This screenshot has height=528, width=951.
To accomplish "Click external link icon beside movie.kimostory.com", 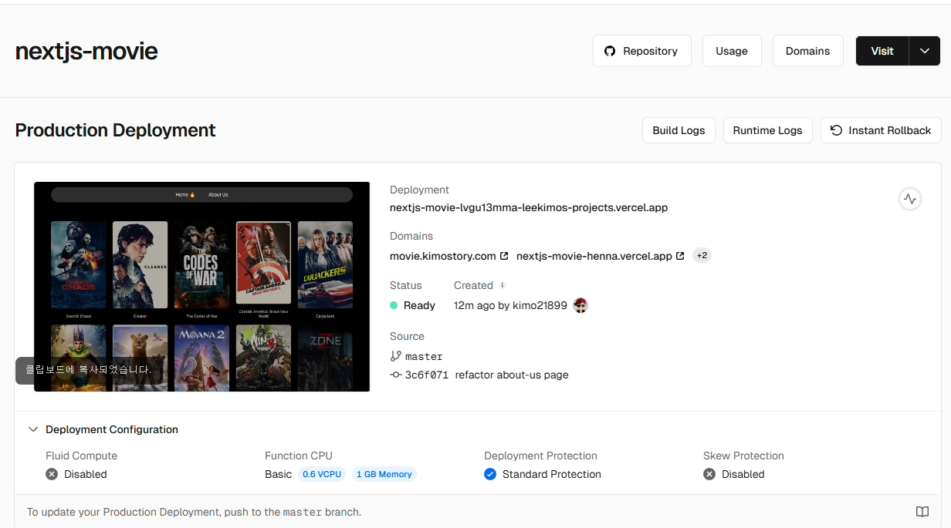I will click(x=504, y=256).
